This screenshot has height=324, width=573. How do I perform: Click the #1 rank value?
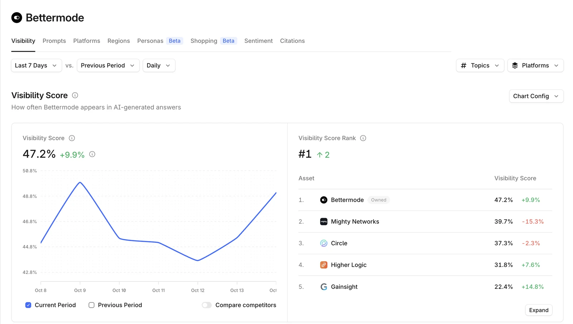(305, 154)
